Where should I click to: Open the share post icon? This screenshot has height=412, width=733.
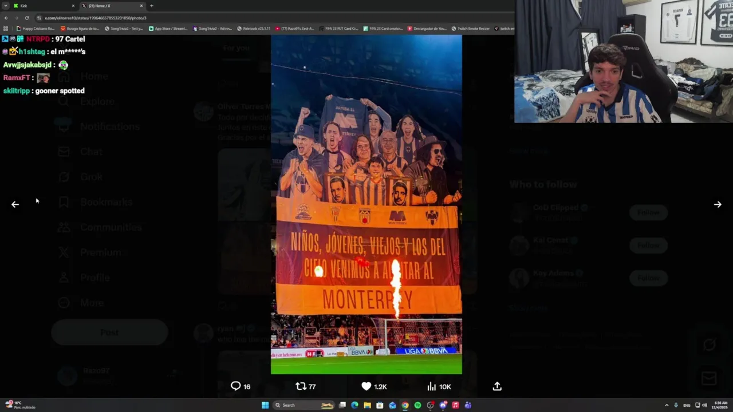[497, 386]
